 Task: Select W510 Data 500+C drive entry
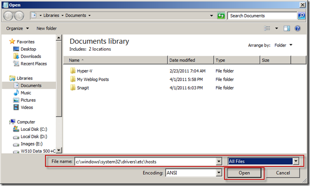(34, 151)
